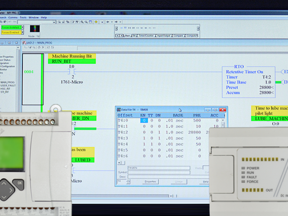This screenshot has width=288, height=216.
Task: Switch to the Input/Output instruction tab
Action: point(164,36)
